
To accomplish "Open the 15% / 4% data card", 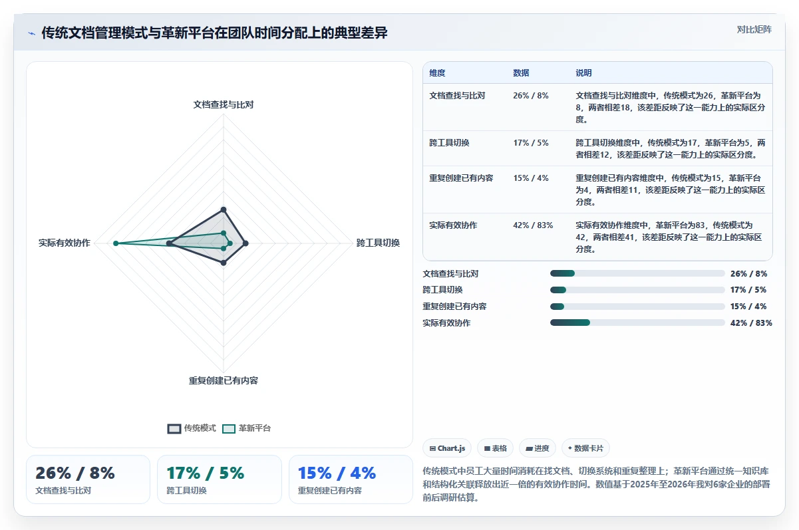I will (351, 479).
